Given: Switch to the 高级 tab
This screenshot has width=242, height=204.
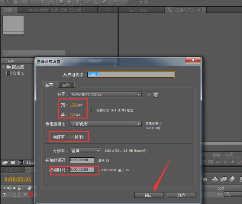Looking at the screenshot, I should coord(66,85).
